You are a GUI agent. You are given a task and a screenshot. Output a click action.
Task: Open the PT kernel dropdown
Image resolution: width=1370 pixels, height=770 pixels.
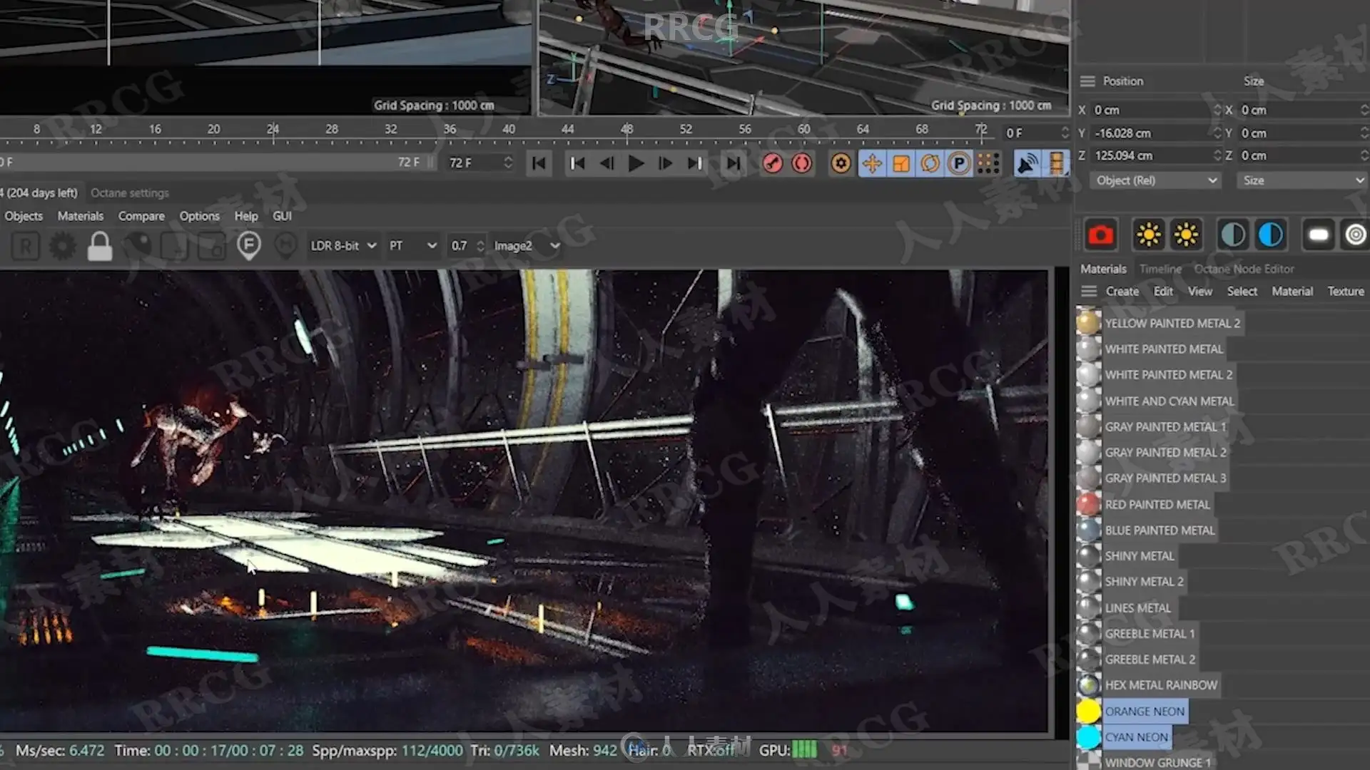coord(412,245)
